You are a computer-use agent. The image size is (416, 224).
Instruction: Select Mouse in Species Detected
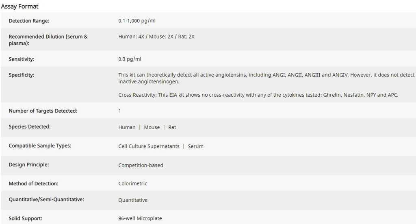coord(152,127)
